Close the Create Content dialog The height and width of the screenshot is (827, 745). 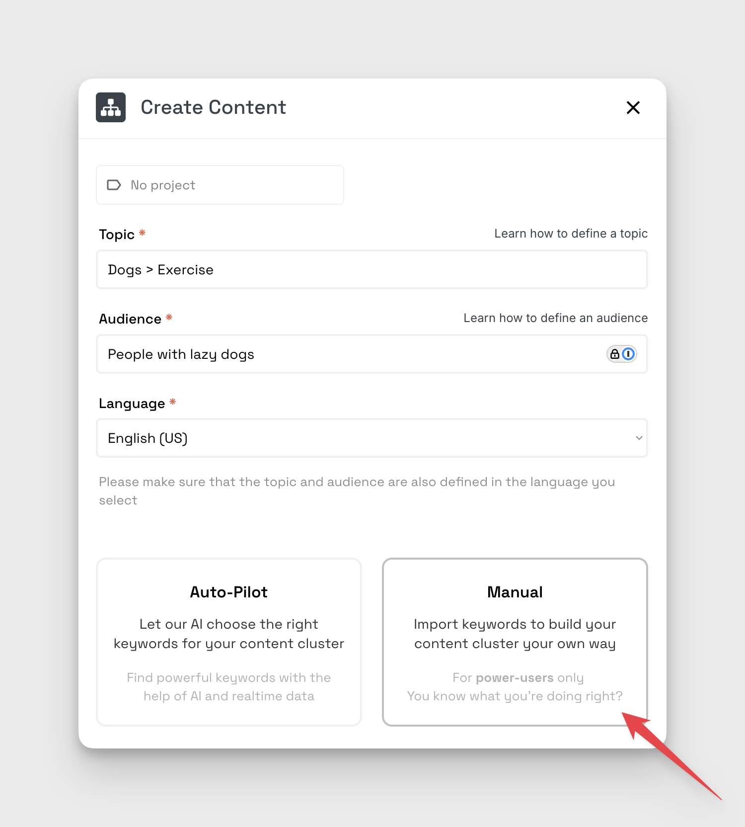point(633,107)
